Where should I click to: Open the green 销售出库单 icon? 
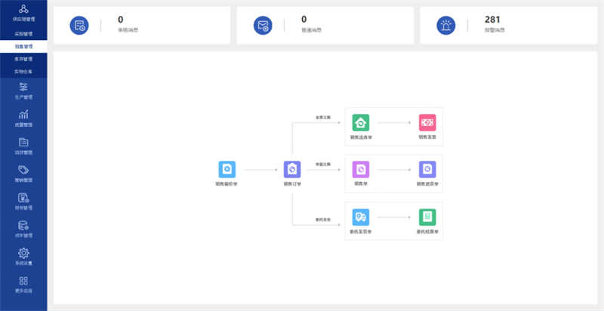point(361,123)
